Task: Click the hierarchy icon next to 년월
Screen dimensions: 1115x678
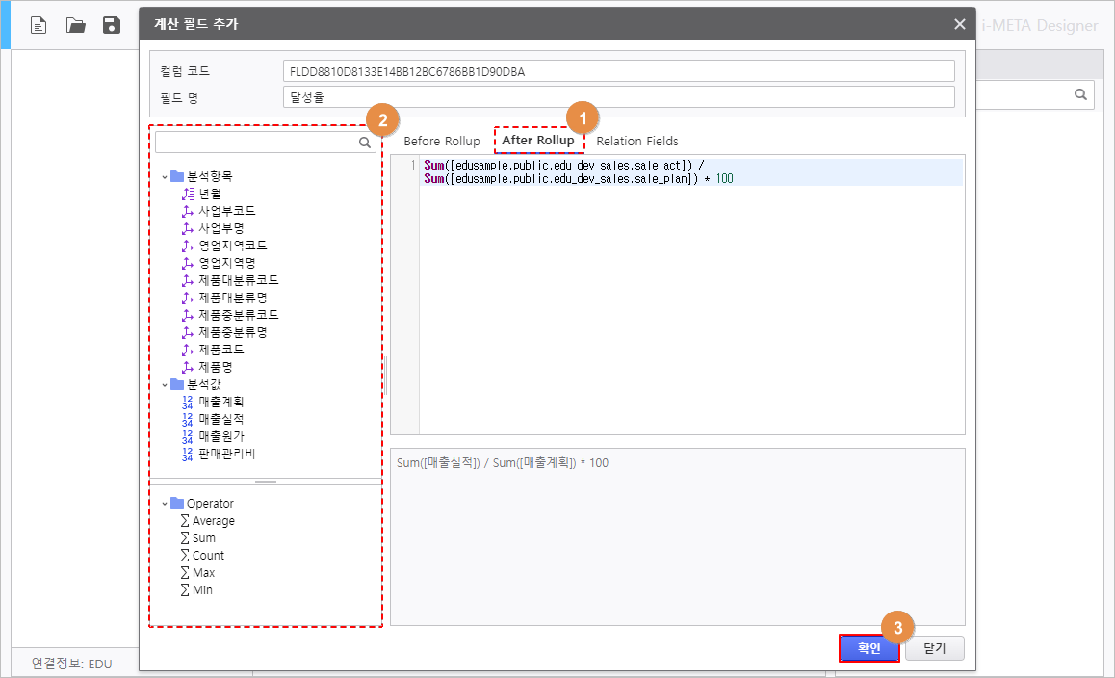Action: (x=188, y=194)
